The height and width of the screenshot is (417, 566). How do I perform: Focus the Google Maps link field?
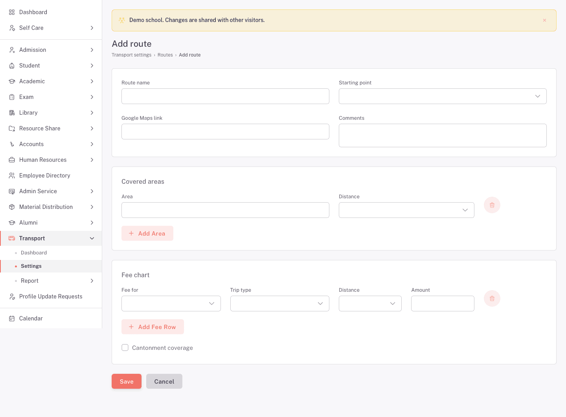[x=225, y=132]
